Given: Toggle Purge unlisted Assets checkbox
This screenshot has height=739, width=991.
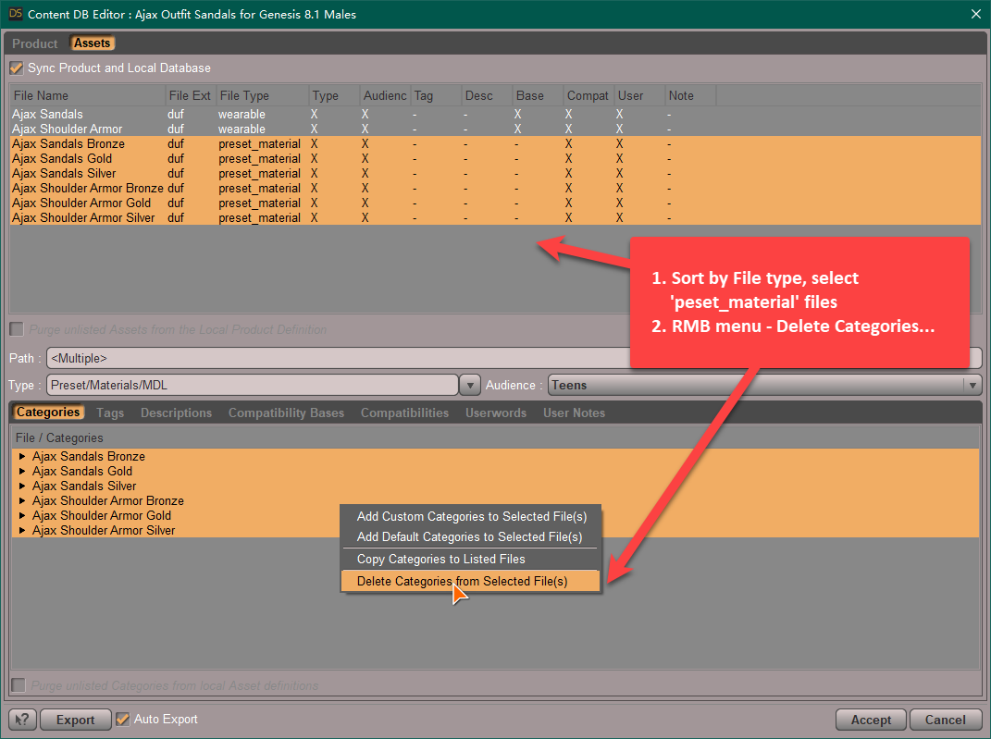Looking at the screenshot, I should tap(17, 329).
